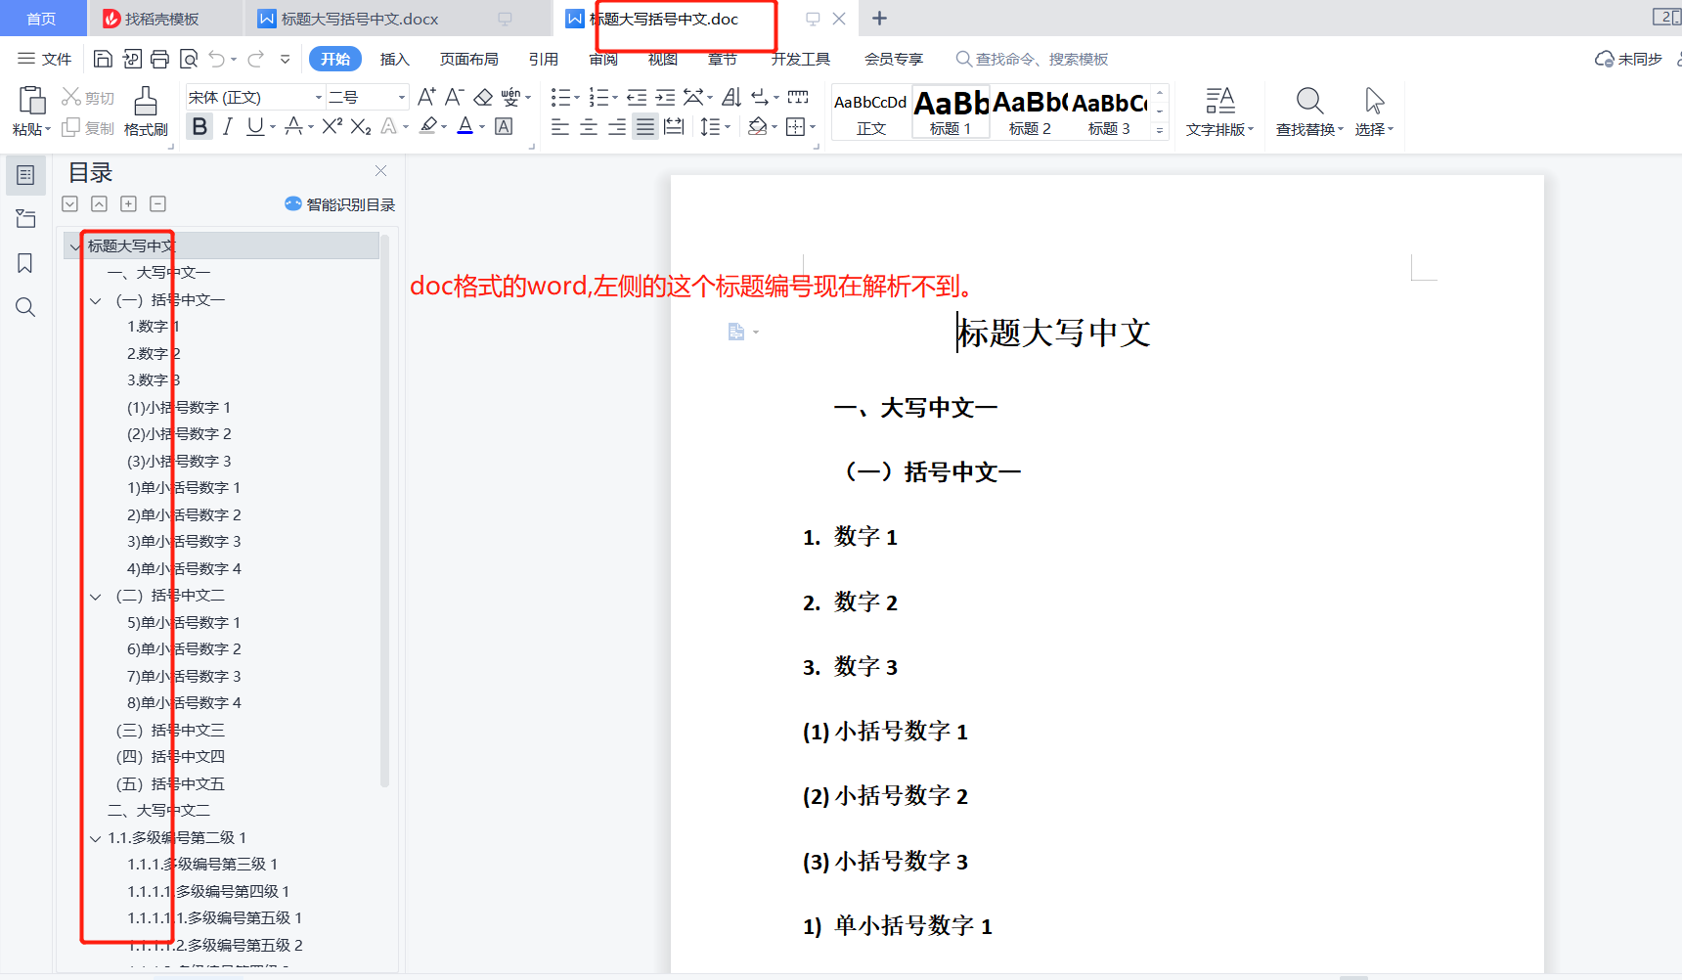The width and height of the screenshot is (1682, 980).
Task: Apply 标题 1 style
Action: pos(951,112)
